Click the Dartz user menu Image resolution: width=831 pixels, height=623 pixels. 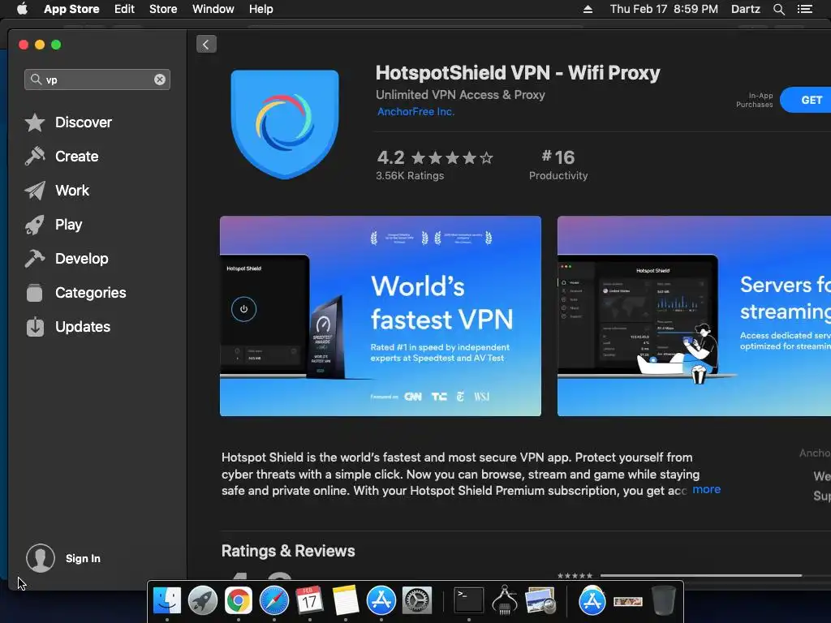(x=745, y=9)
